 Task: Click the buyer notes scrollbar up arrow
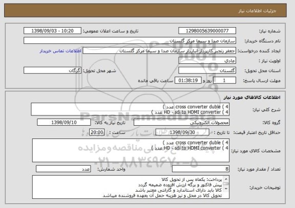pyautogui.click(x=226, y=178)
